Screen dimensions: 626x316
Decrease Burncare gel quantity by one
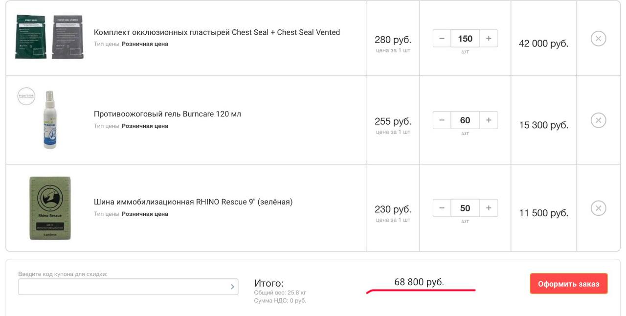coord(442,120)
